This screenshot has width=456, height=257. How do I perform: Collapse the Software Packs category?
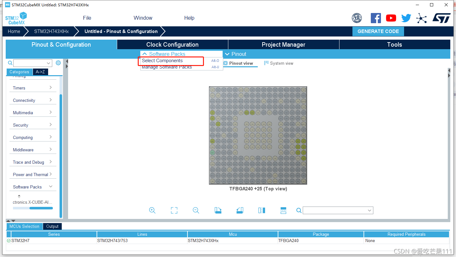tap(33, 187)
